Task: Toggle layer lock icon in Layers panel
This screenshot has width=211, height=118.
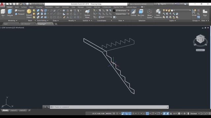Action: 169,10
